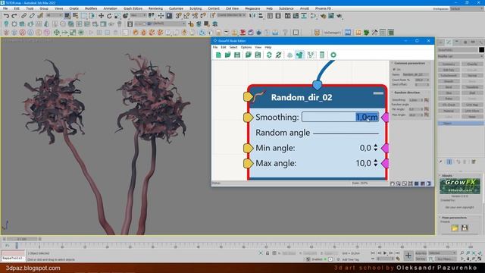Click the zoom magnifier icon at Node Editor bottom
Screen dimensions: 485x273
click(x=398, y=184)
